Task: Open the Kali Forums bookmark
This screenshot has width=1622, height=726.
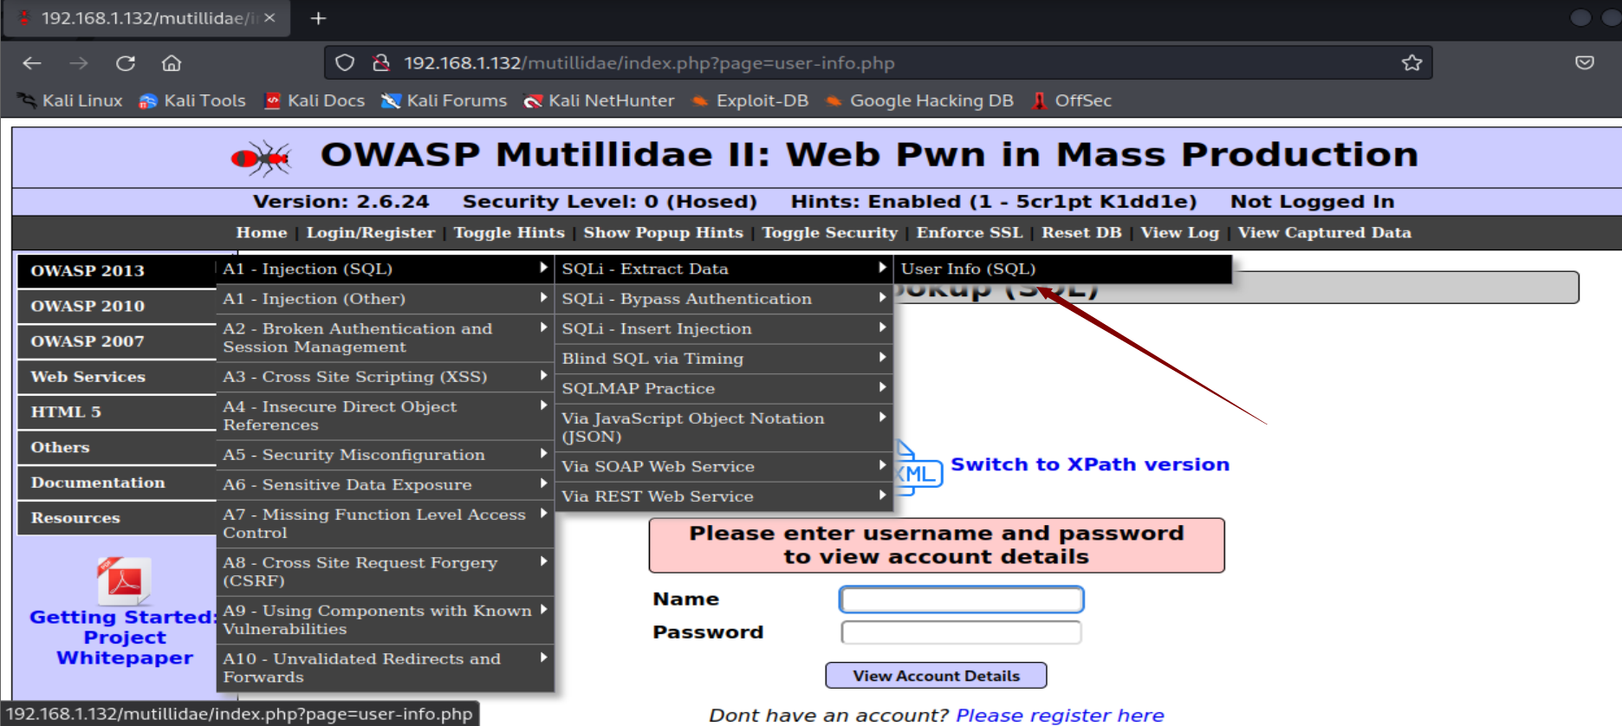Action: click(444, 100)
